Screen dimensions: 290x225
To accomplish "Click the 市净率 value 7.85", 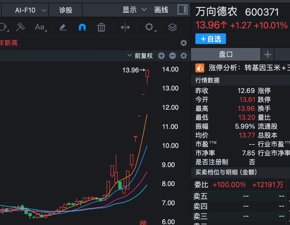I will tap(249, 153).
